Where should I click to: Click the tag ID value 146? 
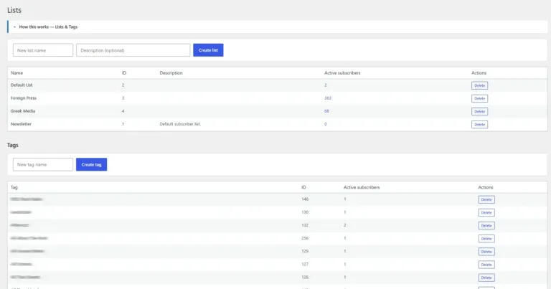tap(305, 199)
